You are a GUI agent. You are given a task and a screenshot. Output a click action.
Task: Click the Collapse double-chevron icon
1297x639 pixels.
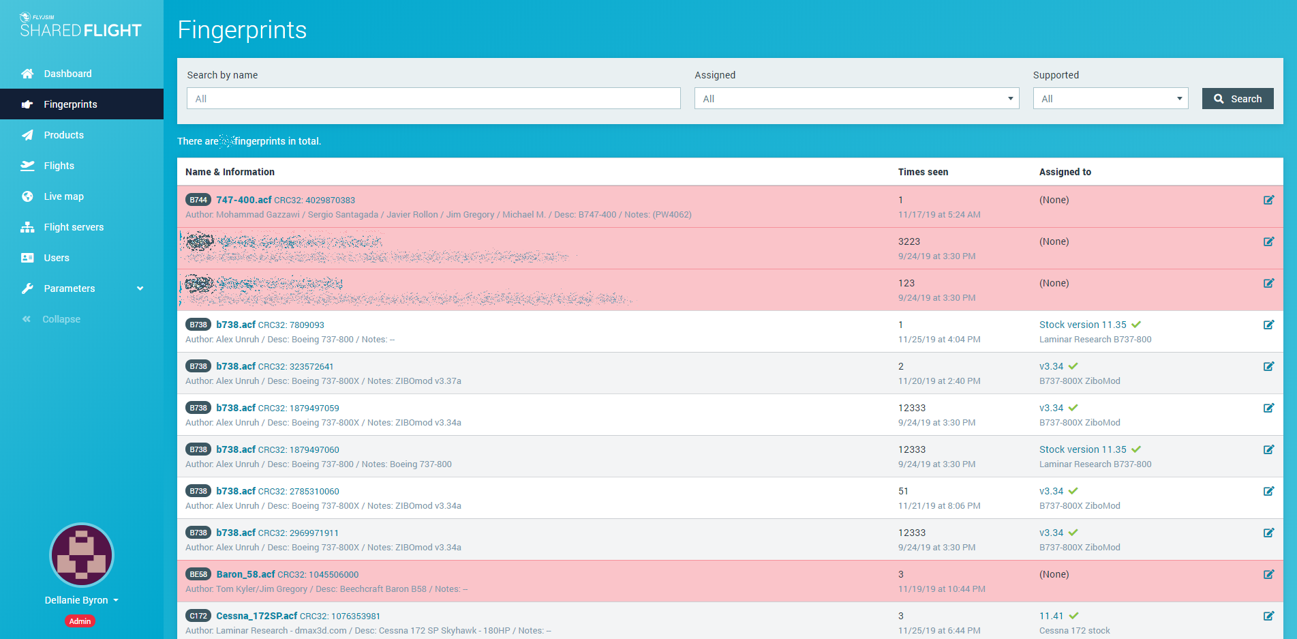click(27, 319)
